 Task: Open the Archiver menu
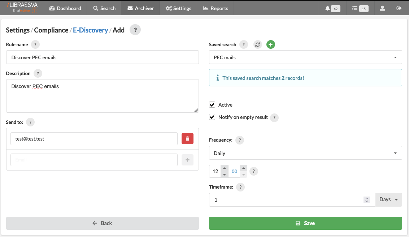click(x=140, y=8)
